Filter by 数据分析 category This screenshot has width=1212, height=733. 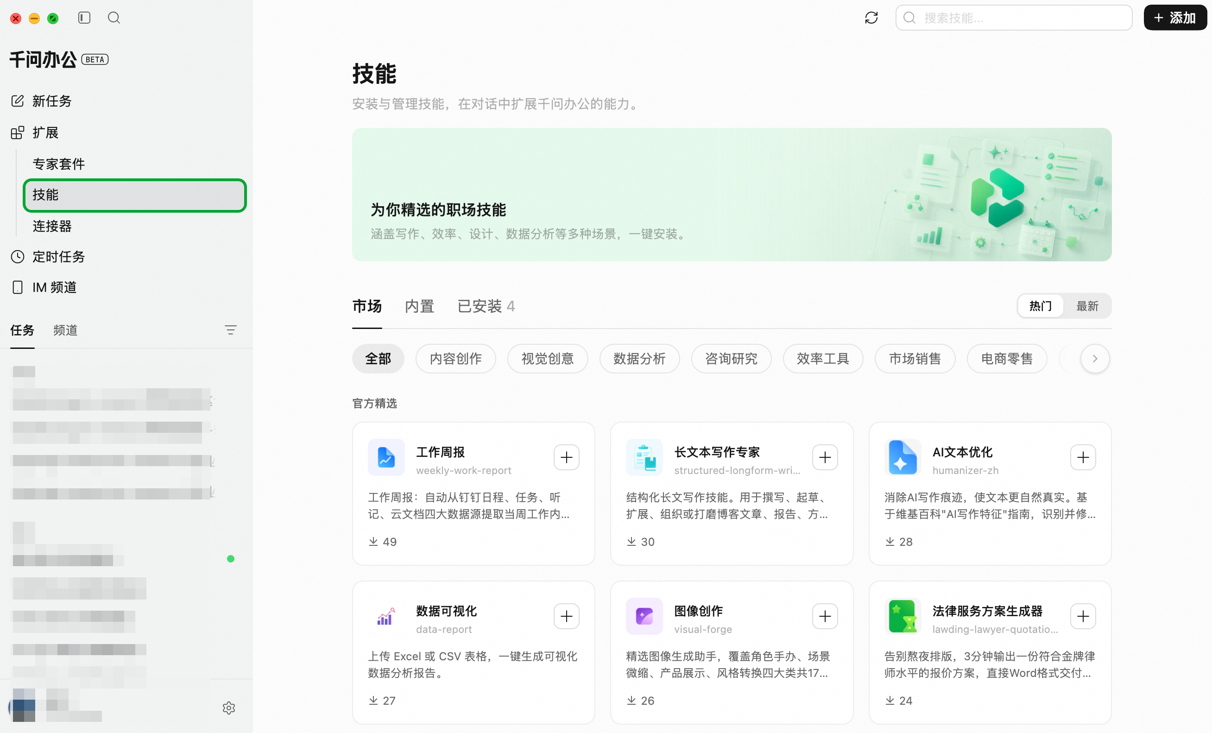coord(639,359)
